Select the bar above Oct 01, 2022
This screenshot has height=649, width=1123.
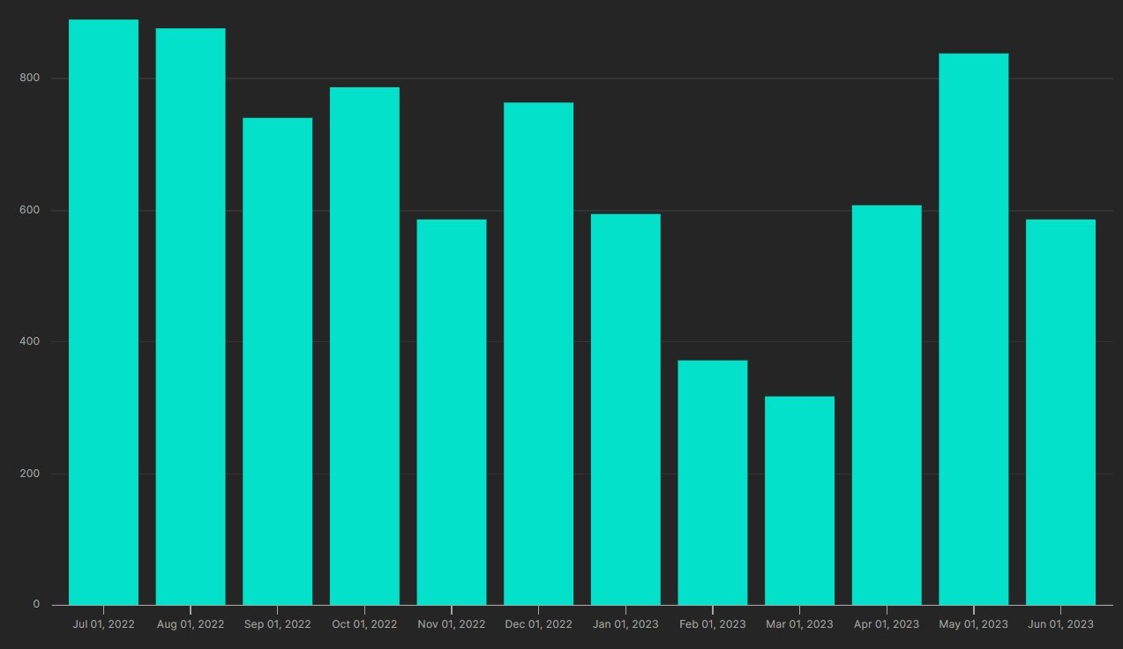coord(364,346)
